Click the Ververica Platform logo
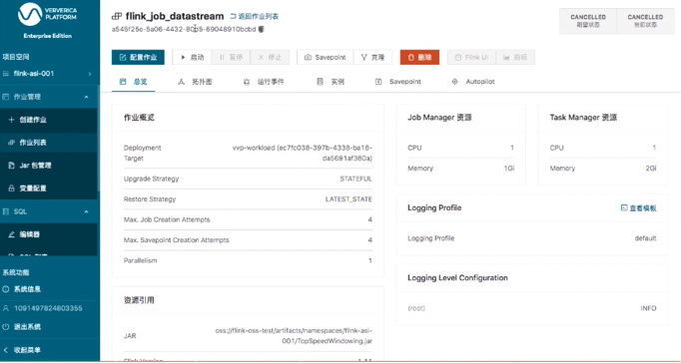 (x=48, y=15)
